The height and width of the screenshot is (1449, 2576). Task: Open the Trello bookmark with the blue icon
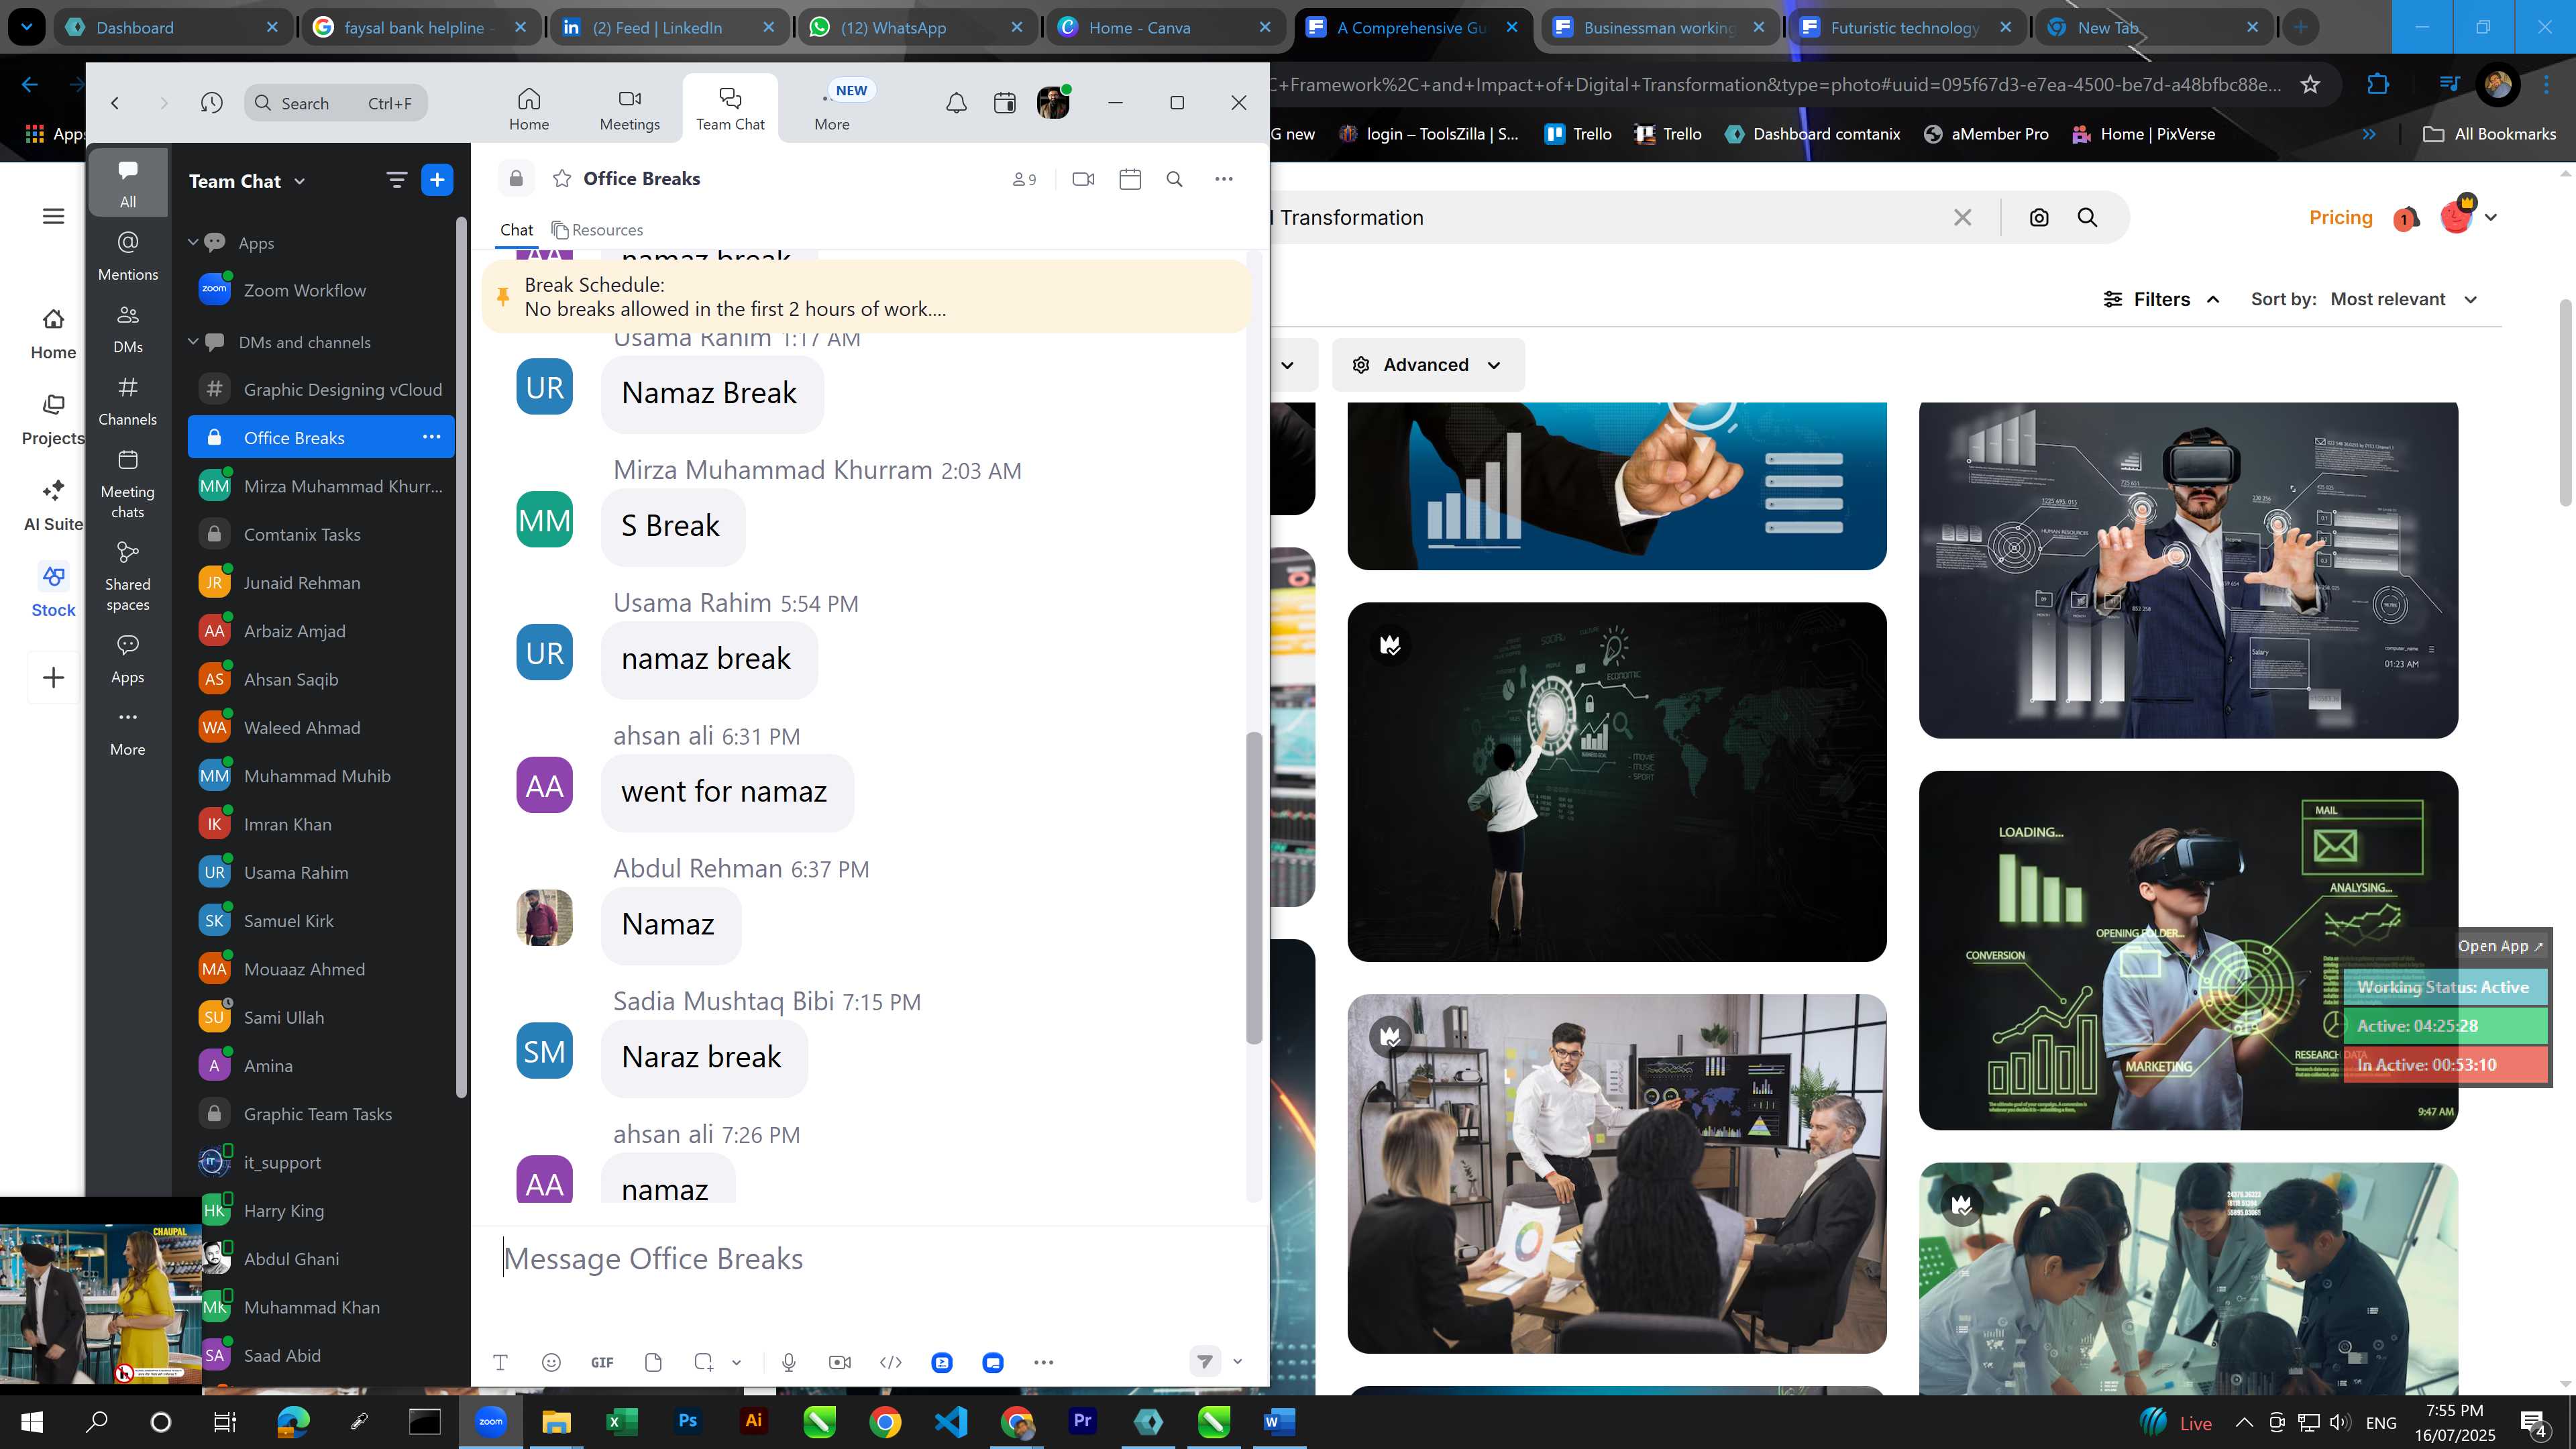click(x=1578, y=134)
